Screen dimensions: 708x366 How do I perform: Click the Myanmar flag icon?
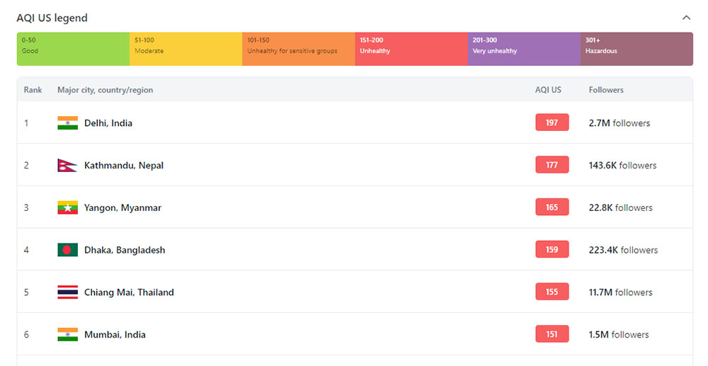click(67, 208)
